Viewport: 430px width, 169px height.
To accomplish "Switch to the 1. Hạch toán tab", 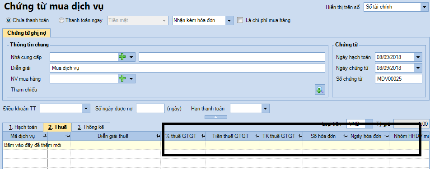I will 23,127.
